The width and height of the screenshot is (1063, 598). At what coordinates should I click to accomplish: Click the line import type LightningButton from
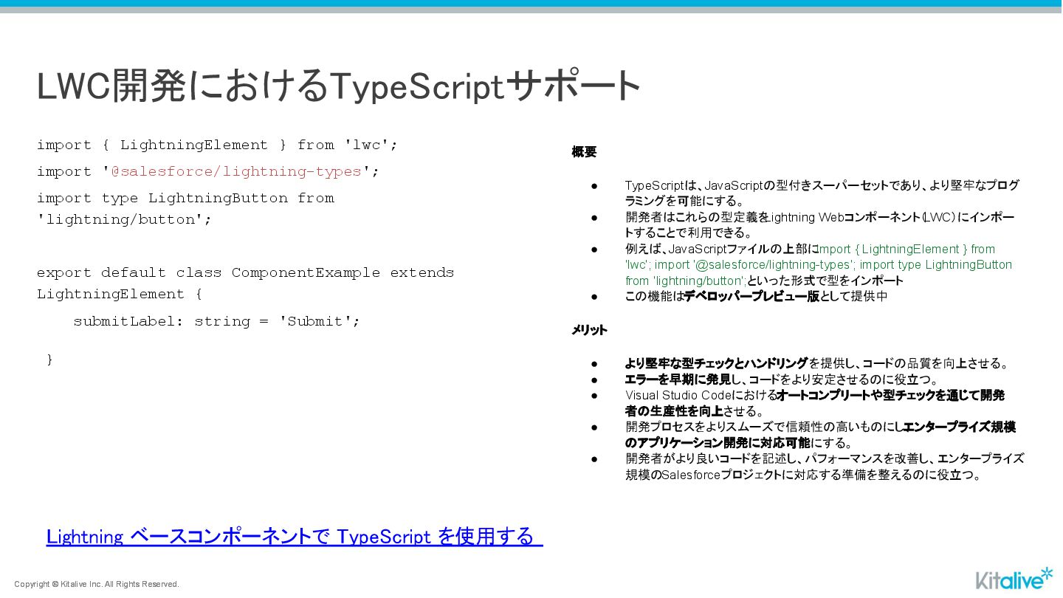185,198
